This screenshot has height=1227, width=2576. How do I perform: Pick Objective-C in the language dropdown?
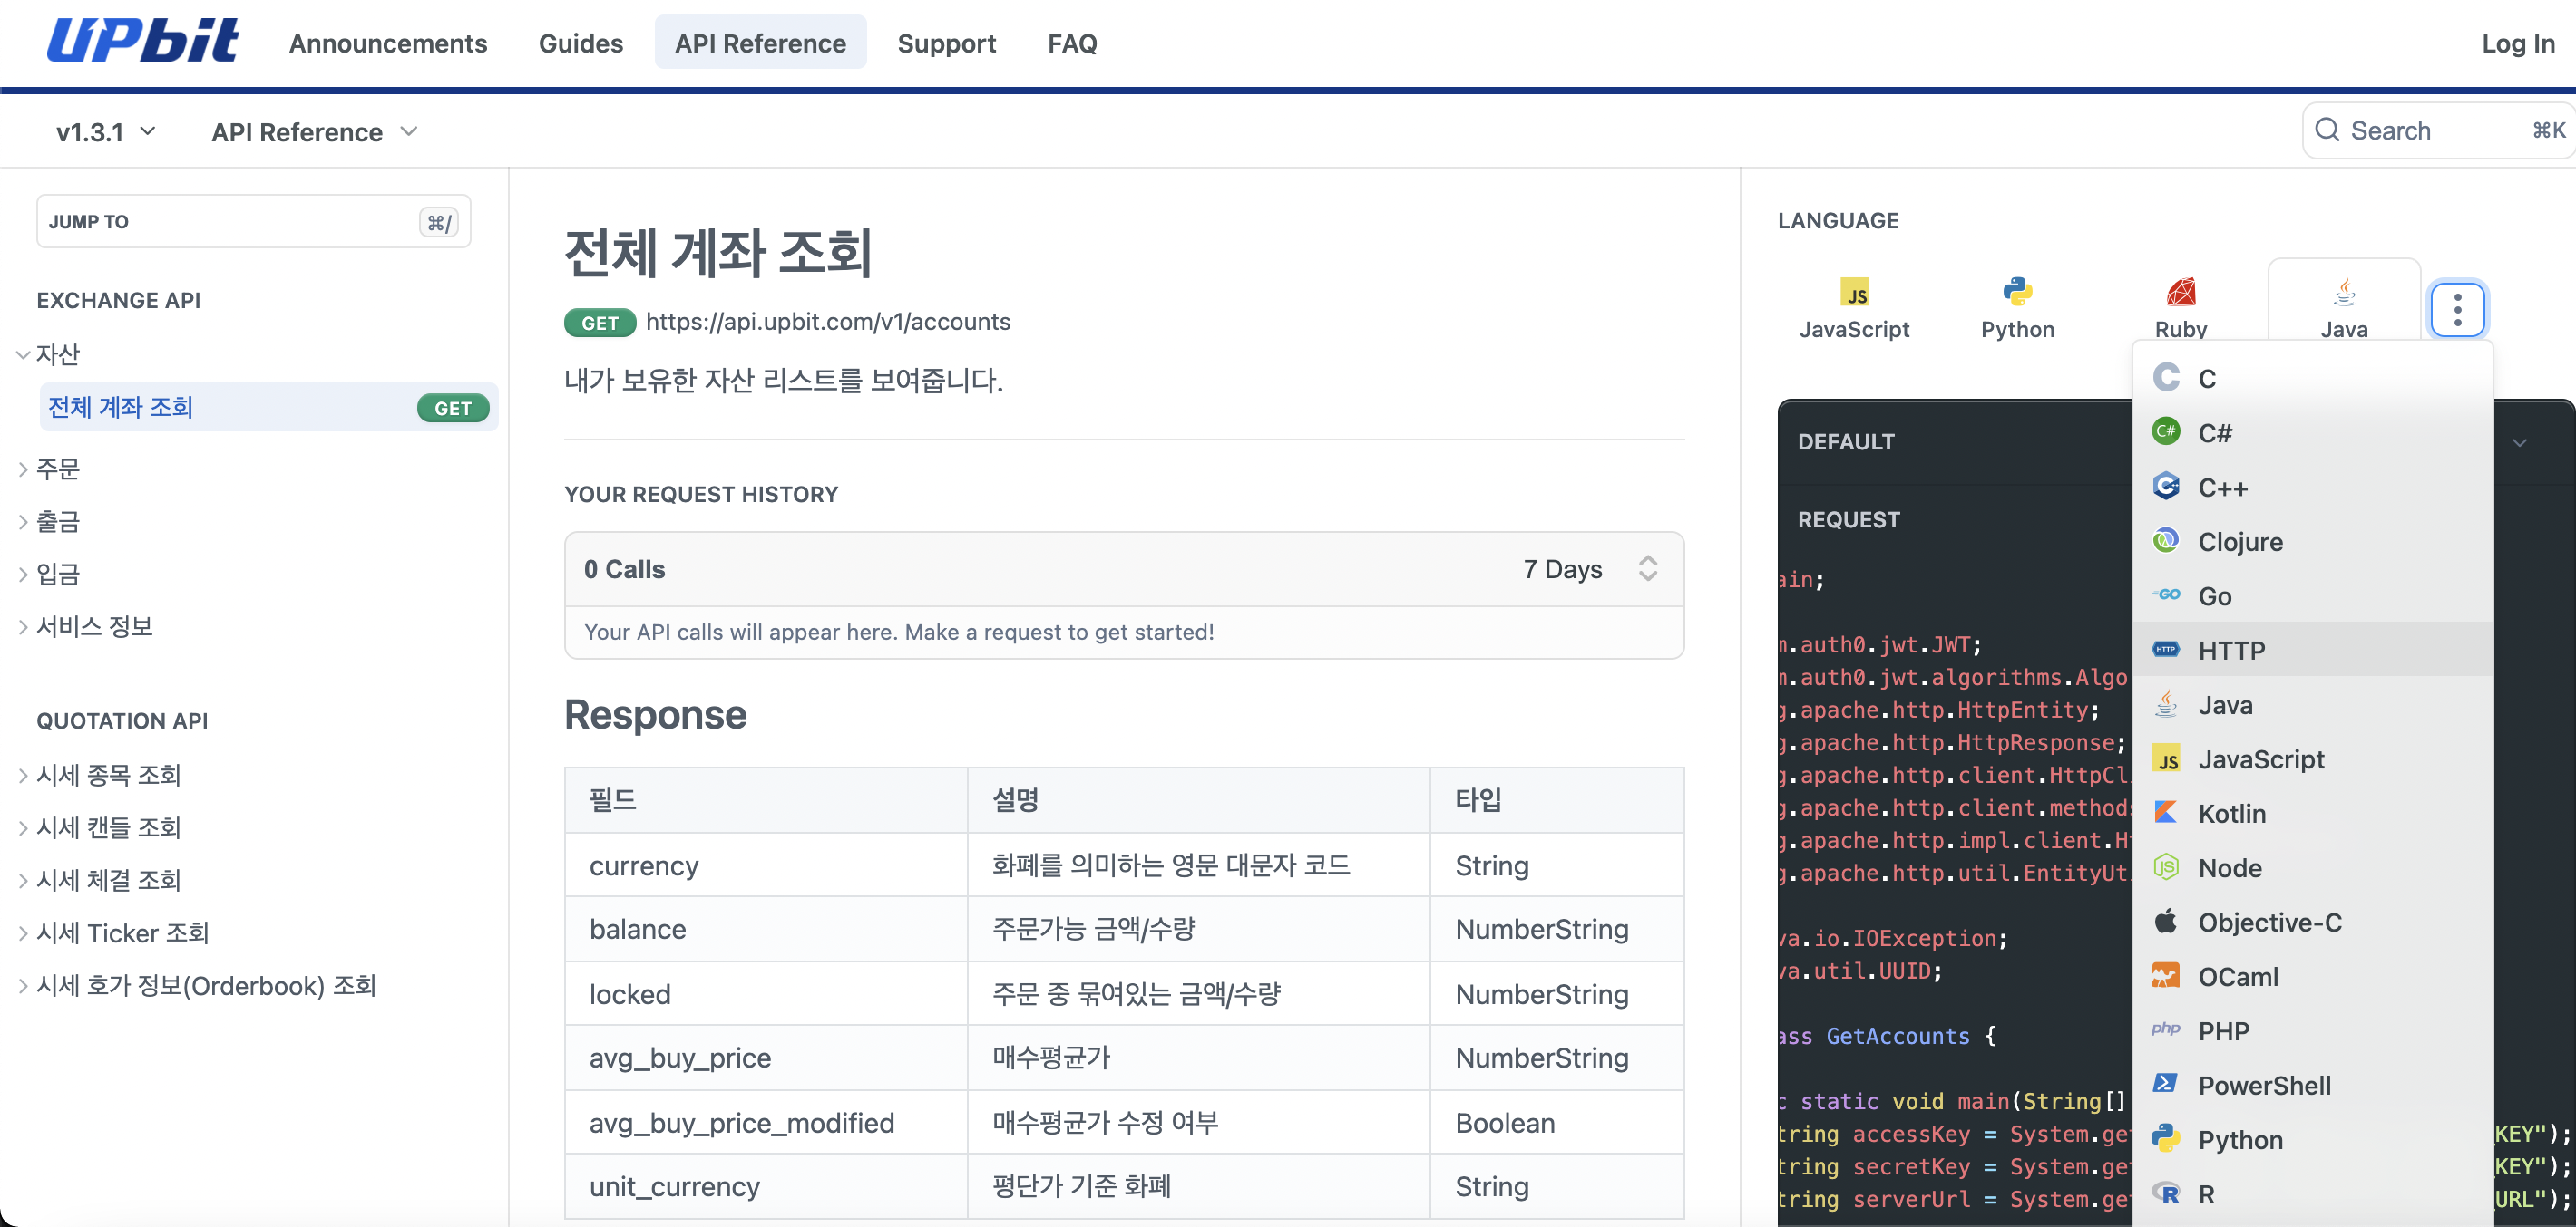pos(2269,923)
